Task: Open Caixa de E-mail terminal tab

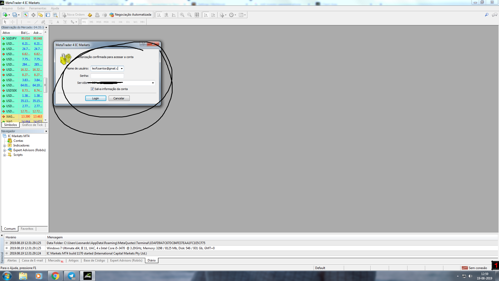Action: click(x=32, y=260)
